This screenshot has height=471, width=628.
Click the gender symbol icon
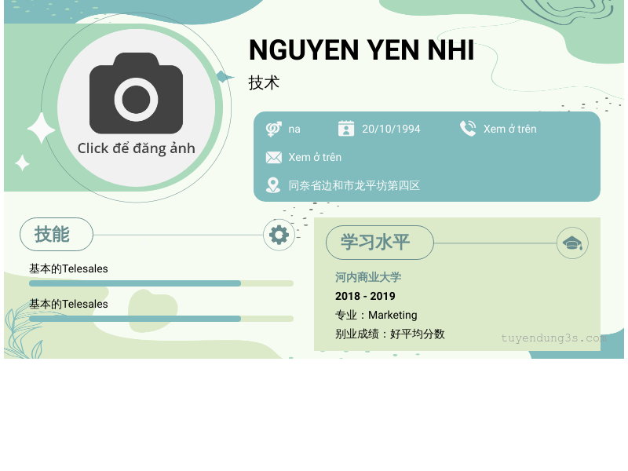click(273, 129)
